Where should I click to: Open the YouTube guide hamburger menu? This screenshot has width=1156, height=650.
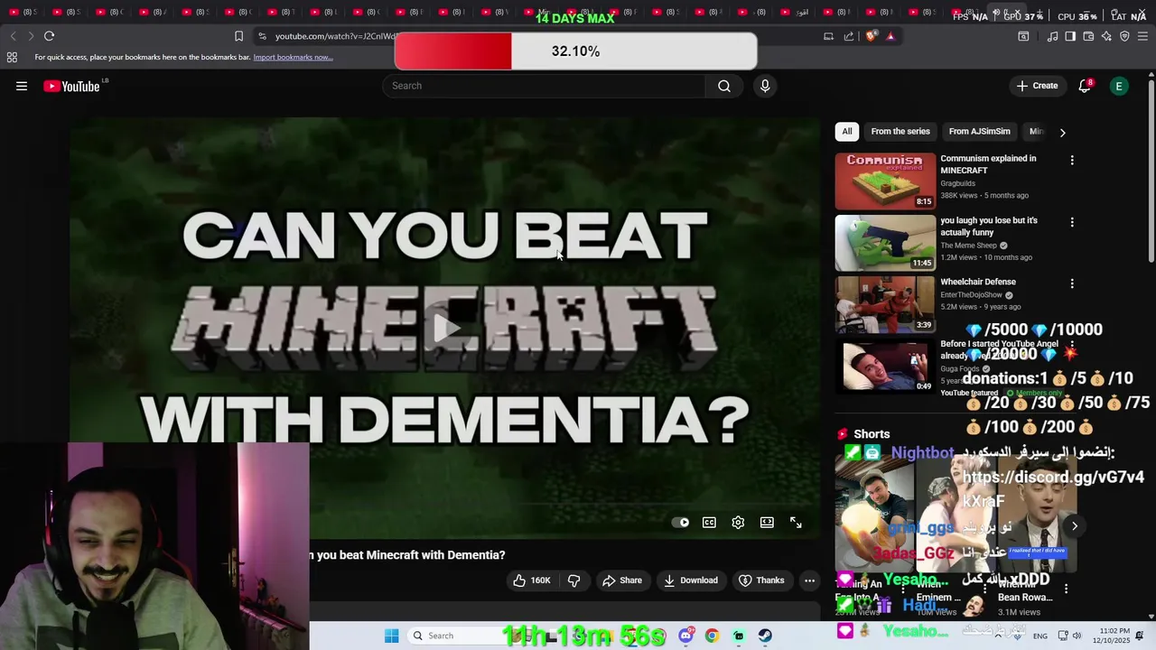(22, 86)
